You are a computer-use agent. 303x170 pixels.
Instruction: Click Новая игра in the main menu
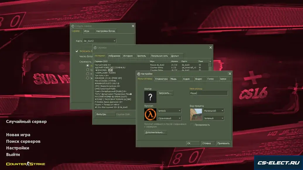tap(18, 135)
